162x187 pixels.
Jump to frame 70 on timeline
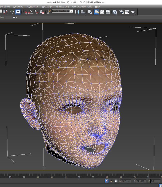tap(135, 177)
